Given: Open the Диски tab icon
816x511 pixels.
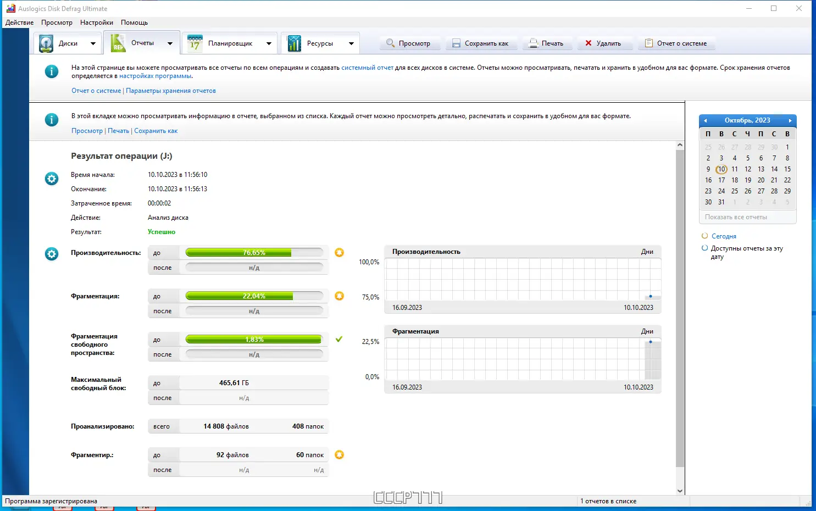Looking at the screenshot, I should click(x=46, y=43).
